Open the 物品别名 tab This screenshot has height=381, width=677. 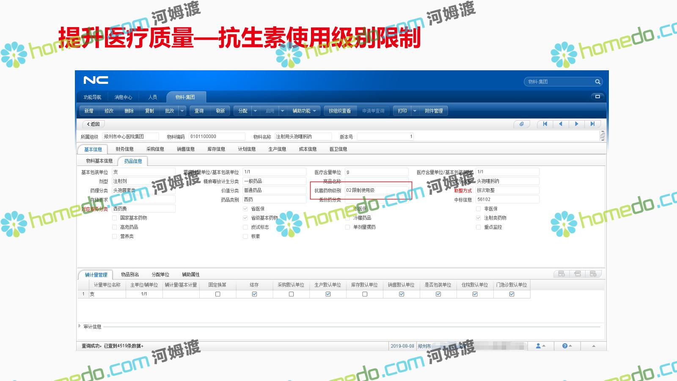(129, 275)
